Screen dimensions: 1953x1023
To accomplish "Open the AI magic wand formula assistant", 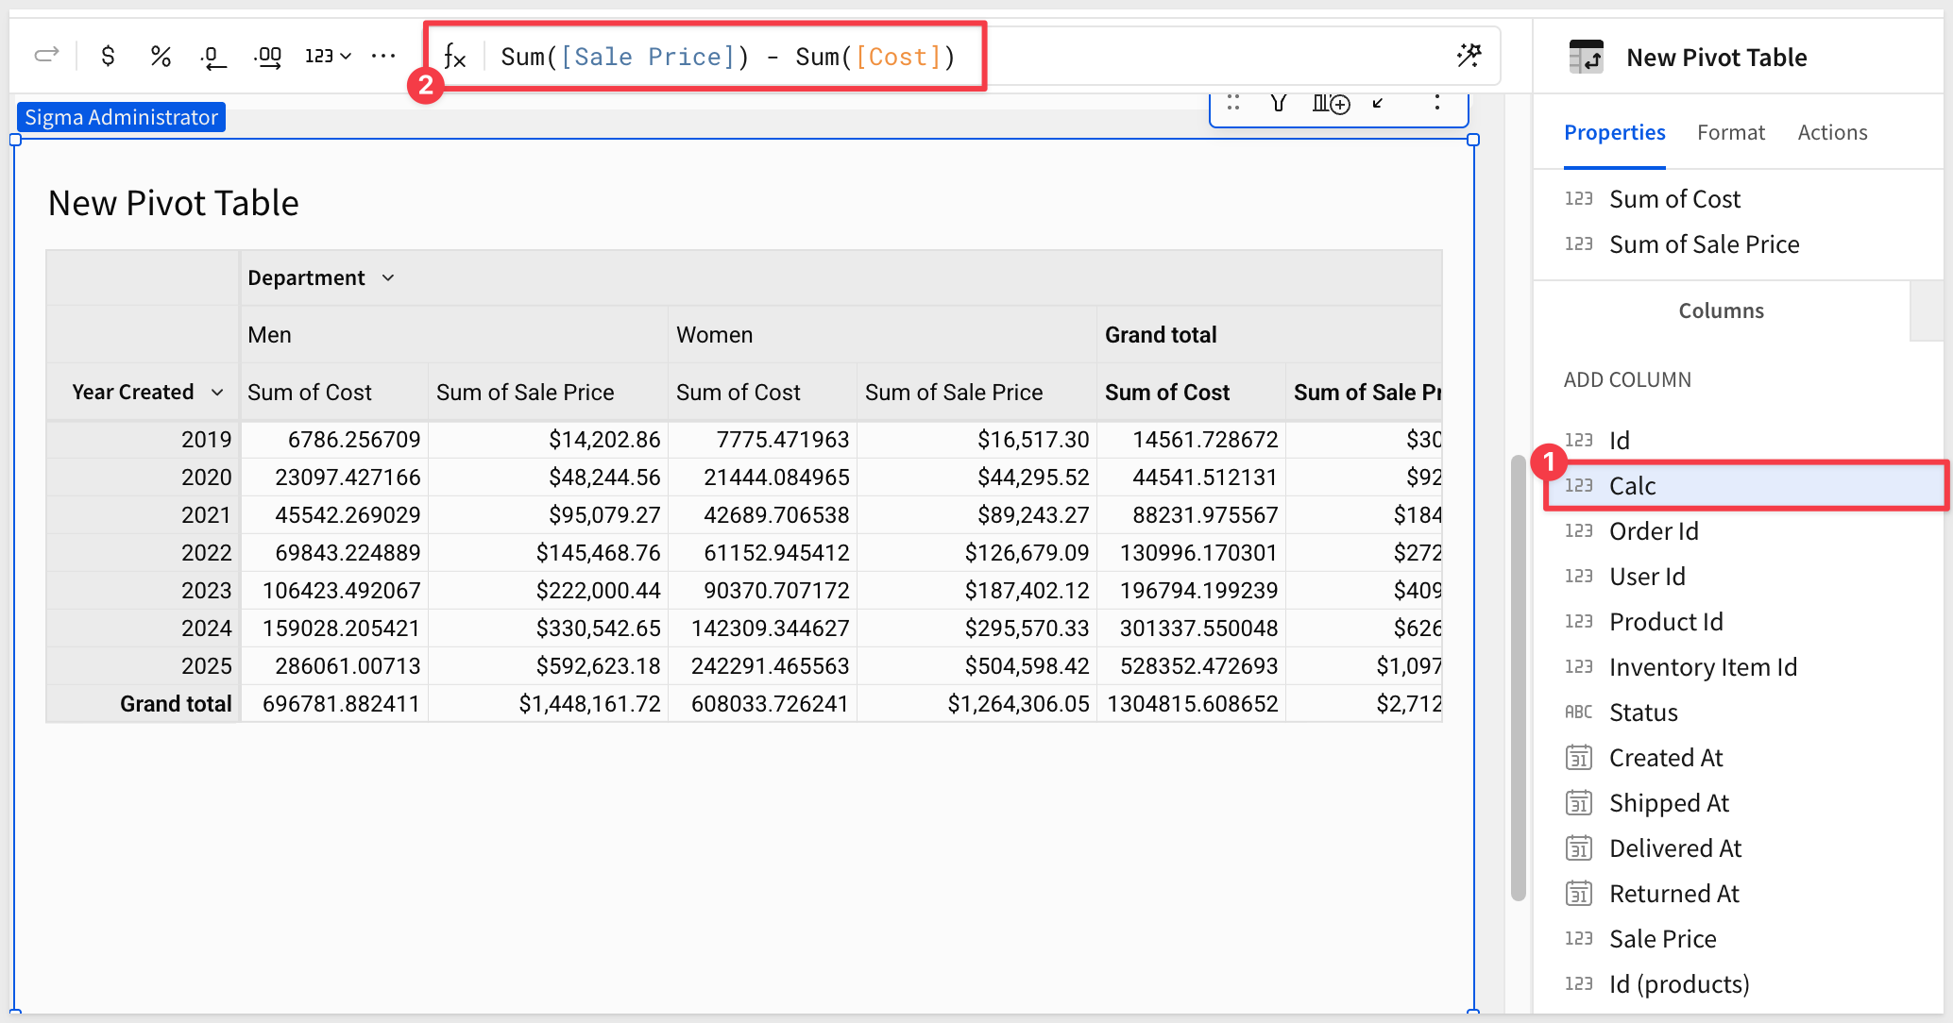I will pos(1469,56).
